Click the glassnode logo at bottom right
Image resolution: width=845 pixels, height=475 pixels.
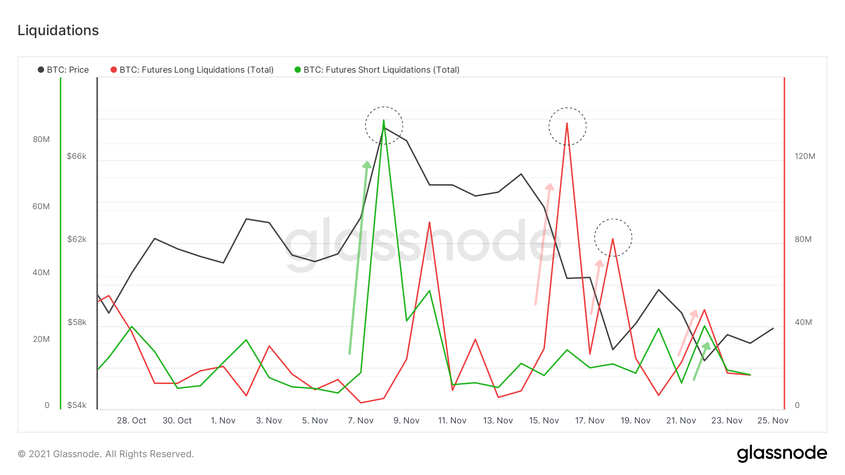pyautogui.click(x=782, y=453)
